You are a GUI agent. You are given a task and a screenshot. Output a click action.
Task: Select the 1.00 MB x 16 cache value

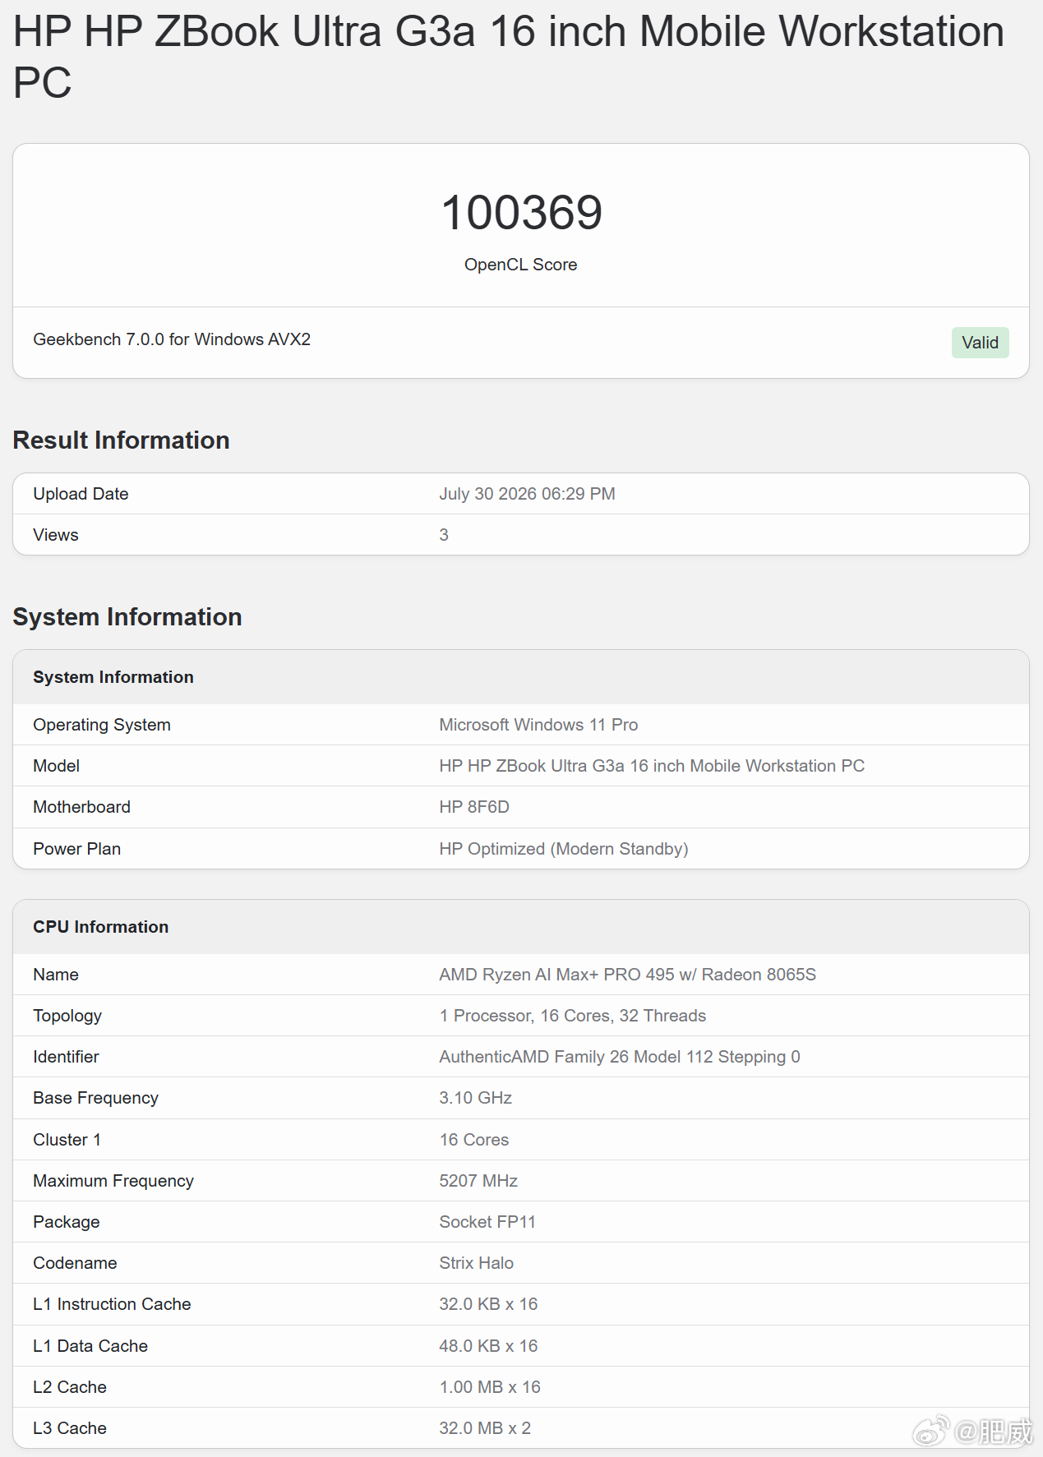click(490, 1387)
